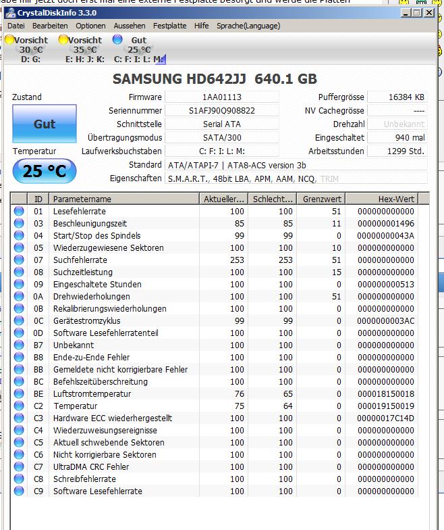The image size is (444, 530).
Task: Click the Drehzahl value Unbekannt
Action: [x=397, y=124]
